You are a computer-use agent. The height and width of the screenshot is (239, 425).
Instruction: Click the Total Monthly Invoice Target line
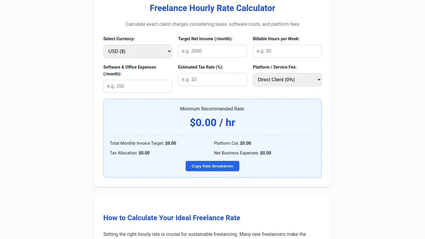pyautogui.click(x=143, y=143)
